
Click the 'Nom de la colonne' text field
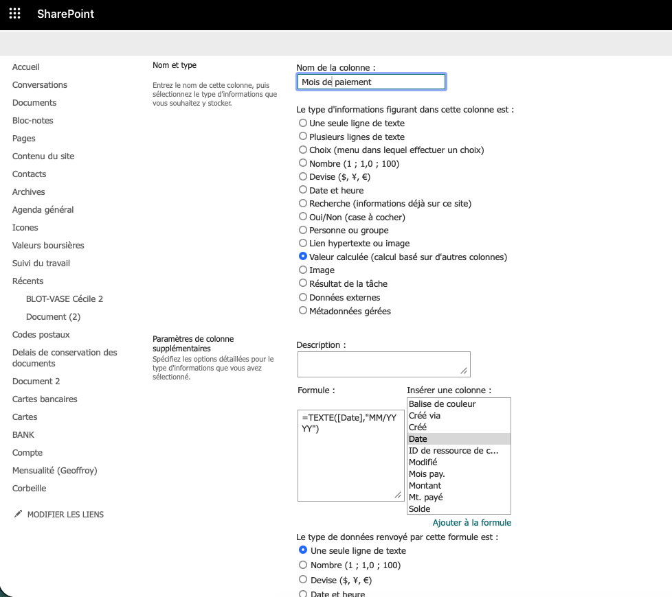click(371, 82)
